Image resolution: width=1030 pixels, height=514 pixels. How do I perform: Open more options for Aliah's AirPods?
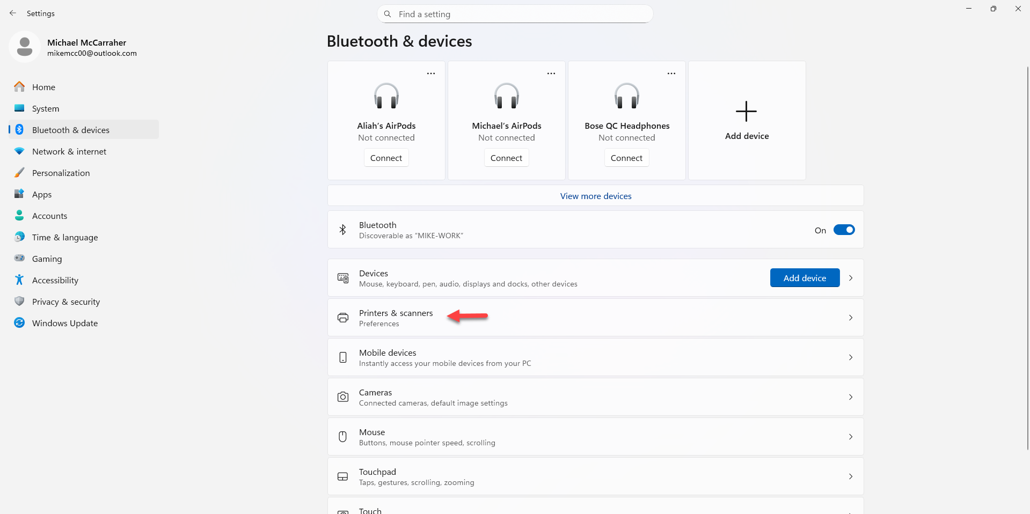(430, 74)
